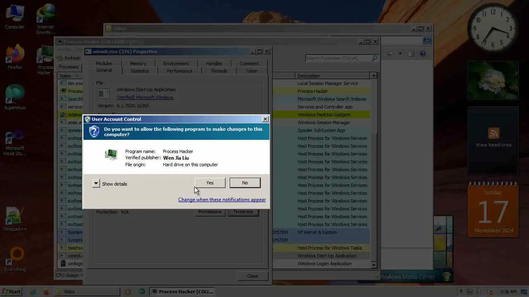
Task: Click the Refresh toolbar button in Process Hacker
Action: (69, 58)
